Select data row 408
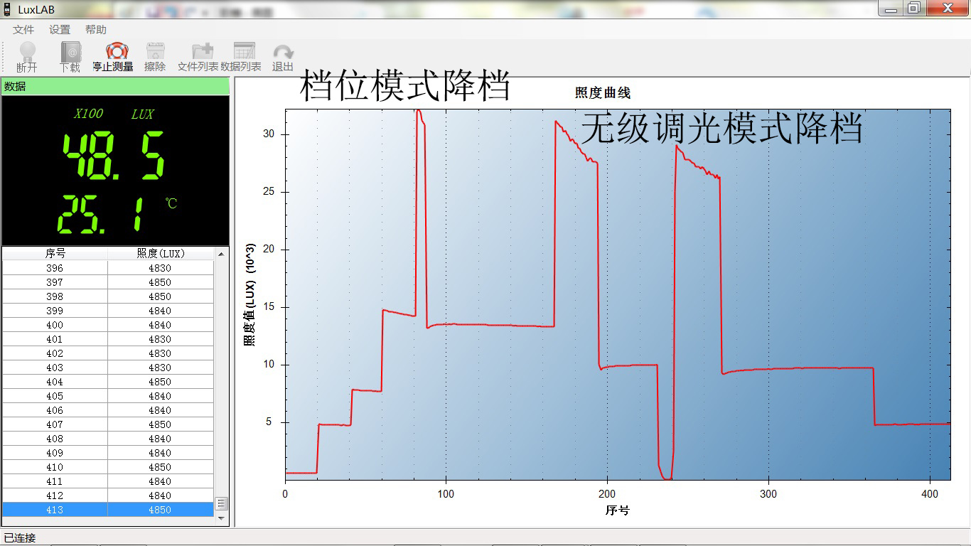This screenshot has width=971, height=546. click(x=108, y=439)
